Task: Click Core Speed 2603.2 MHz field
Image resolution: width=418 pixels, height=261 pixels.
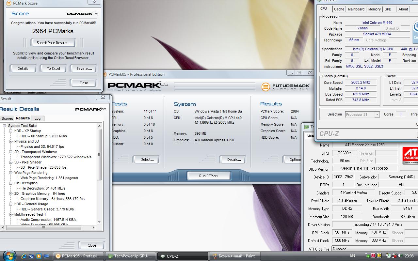Action: tap(361, 83)
